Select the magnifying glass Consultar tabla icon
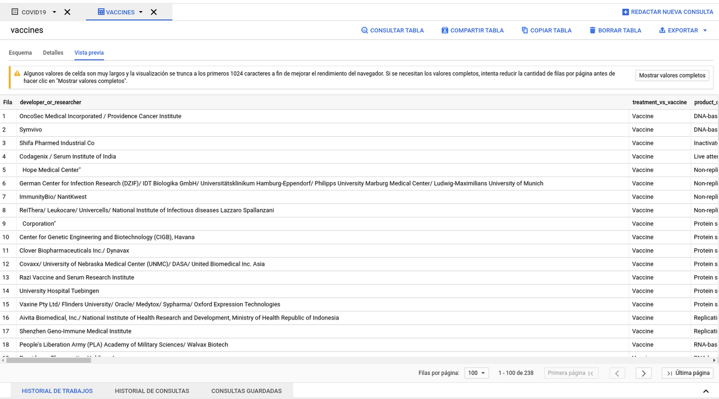This screenshot has height=399, width=719. tap(365, 30)
